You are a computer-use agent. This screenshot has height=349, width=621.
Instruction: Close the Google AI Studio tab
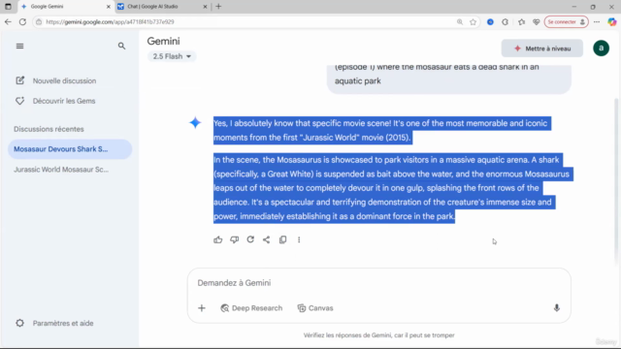[x=205, y=7]
